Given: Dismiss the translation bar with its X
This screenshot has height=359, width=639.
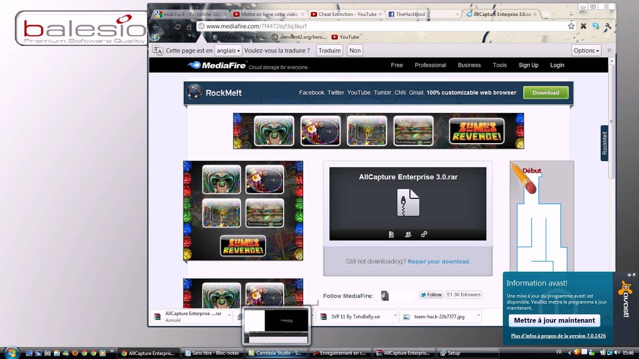Looking at the screenshot, I should [609, 50].
